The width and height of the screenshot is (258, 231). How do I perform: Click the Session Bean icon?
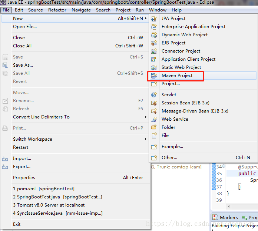[154, 103]
